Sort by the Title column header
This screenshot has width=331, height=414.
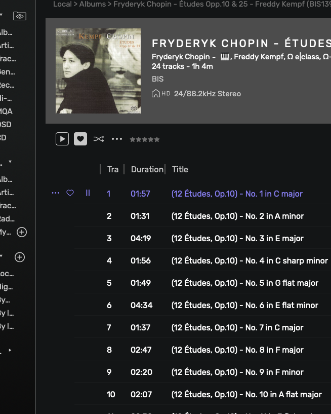click(180, 170)
